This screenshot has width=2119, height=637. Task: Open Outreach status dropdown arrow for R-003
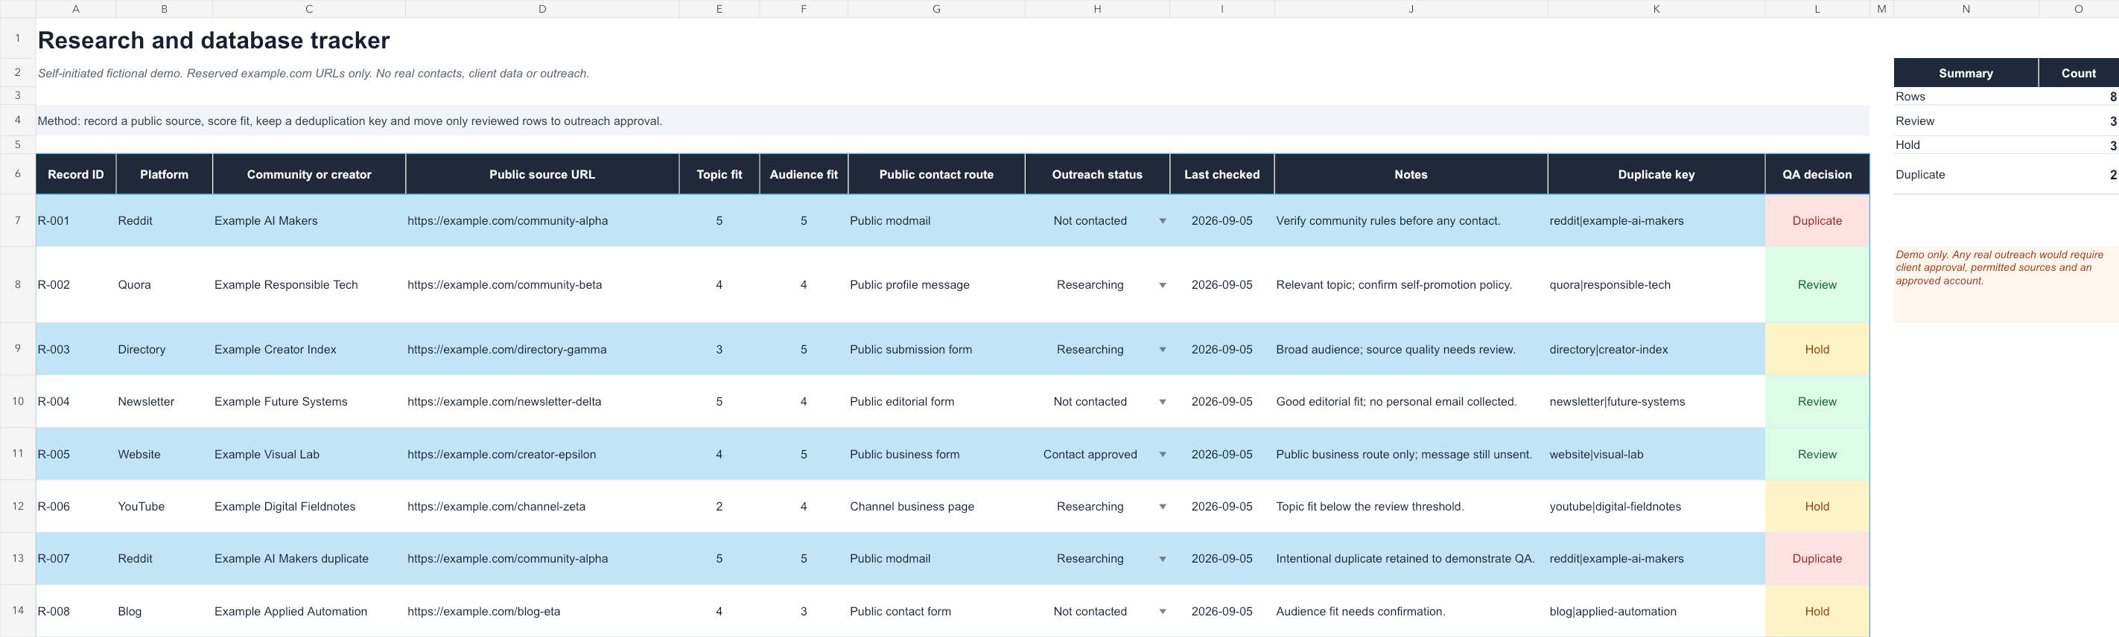(1163, 349)
